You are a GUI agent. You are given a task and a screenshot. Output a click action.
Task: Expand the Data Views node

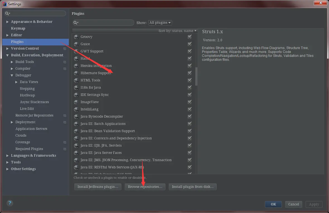16,82
